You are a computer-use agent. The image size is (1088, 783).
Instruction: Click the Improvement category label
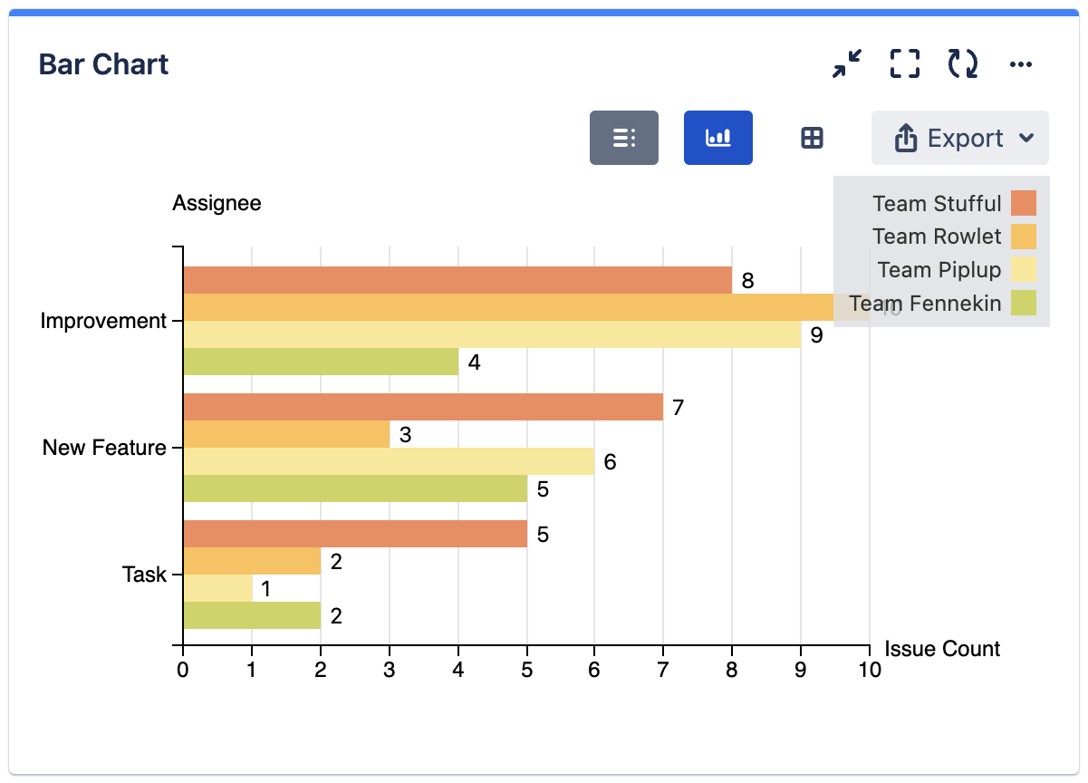point(102,320)
